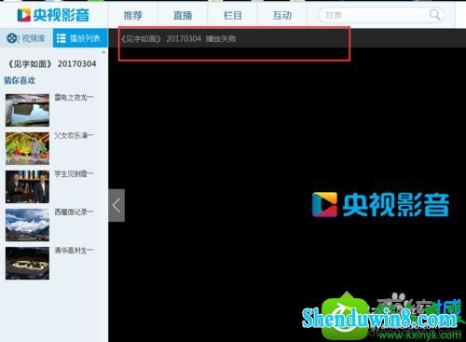Viewport: 466px width, 342px height.
Task: Select the 播放列表 panel tab
Action: (x=80, y=38)
